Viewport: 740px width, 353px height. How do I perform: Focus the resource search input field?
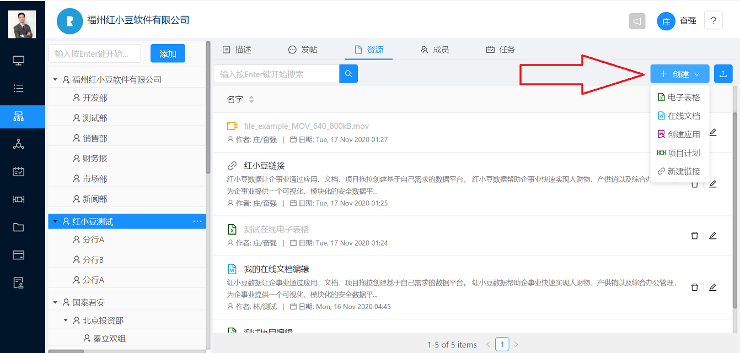click(x=276, y=74)
